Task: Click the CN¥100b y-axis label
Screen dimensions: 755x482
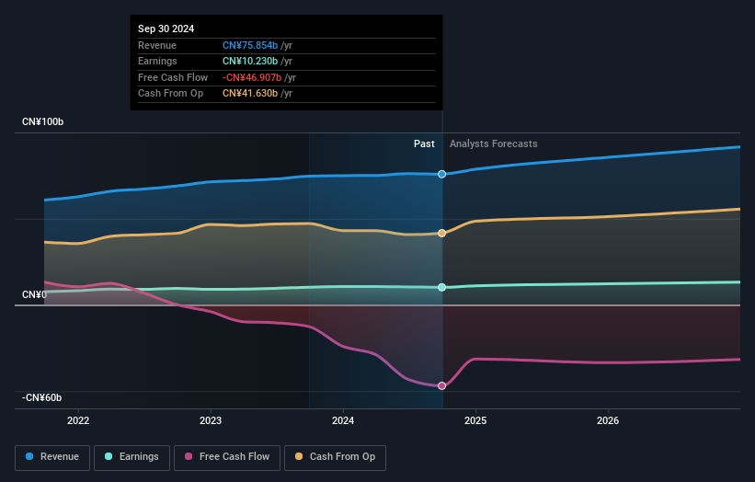Action: (43, 121)
